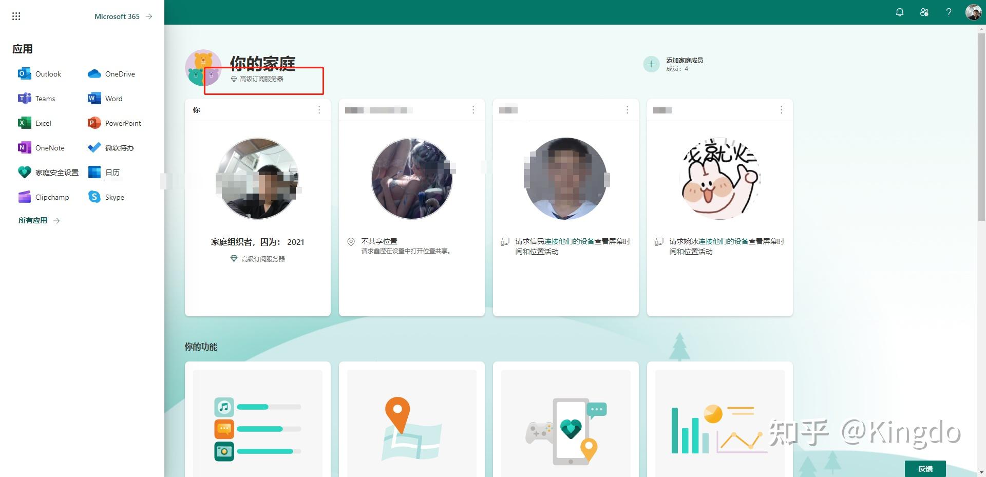This screenshot has width=986, height=477.
Task: Click 添加家庭成员 plus button
Action: tap(651, 64)
